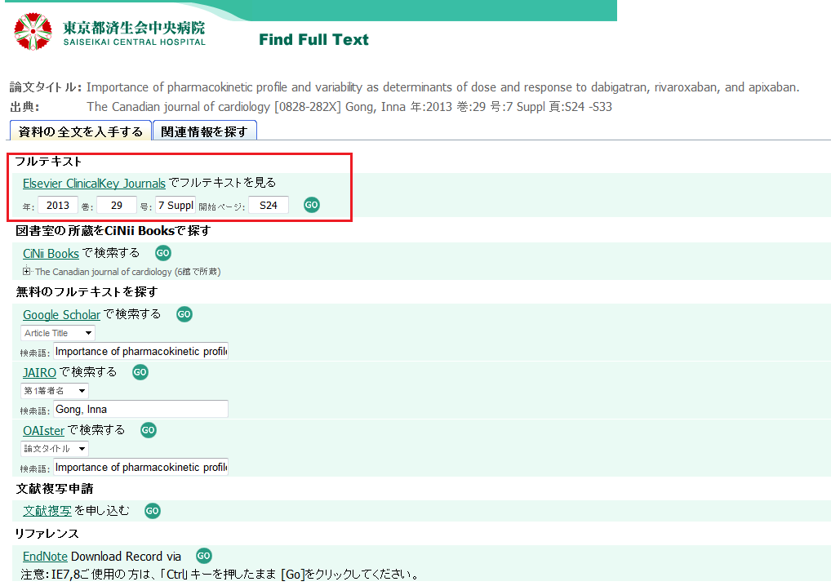831x586 pixels.
Task: Follow the JAIRO link
Action: click(x=39, y=373)
